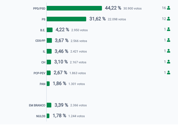This screenshot has width=178, height=127.
Task: Click the B.E. green bar
Action: pyautogui.click(x=50, y=30)
